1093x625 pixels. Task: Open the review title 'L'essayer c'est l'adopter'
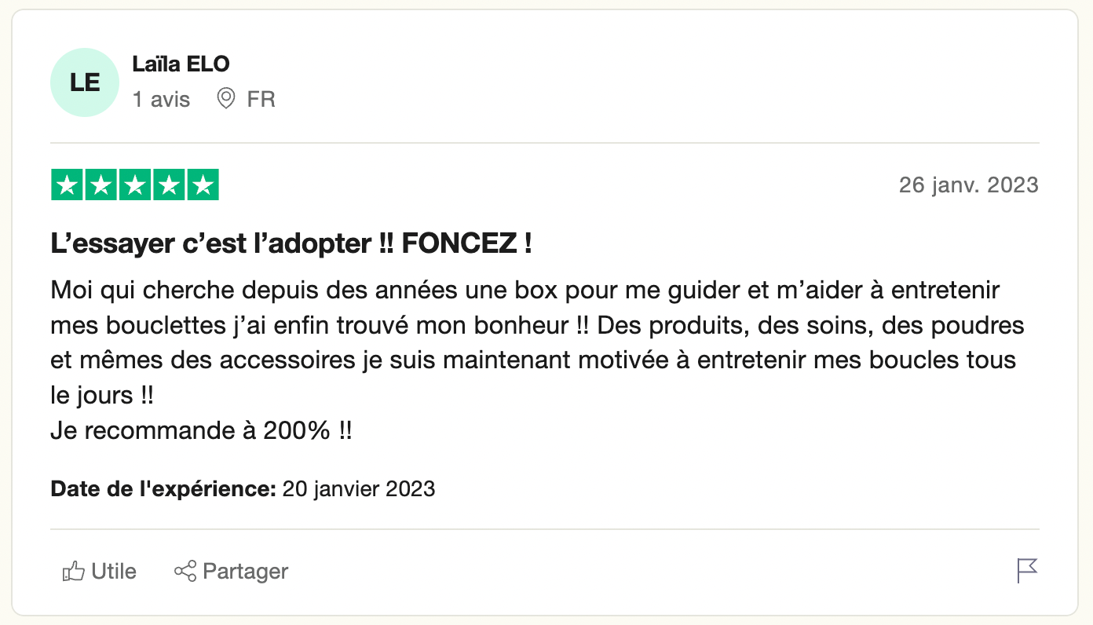click(x=291, y=244)
